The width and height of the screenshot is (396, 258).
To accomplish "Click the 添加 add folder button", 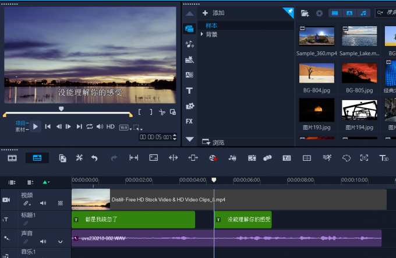I will pyautogui.click(x=213, y=13).
